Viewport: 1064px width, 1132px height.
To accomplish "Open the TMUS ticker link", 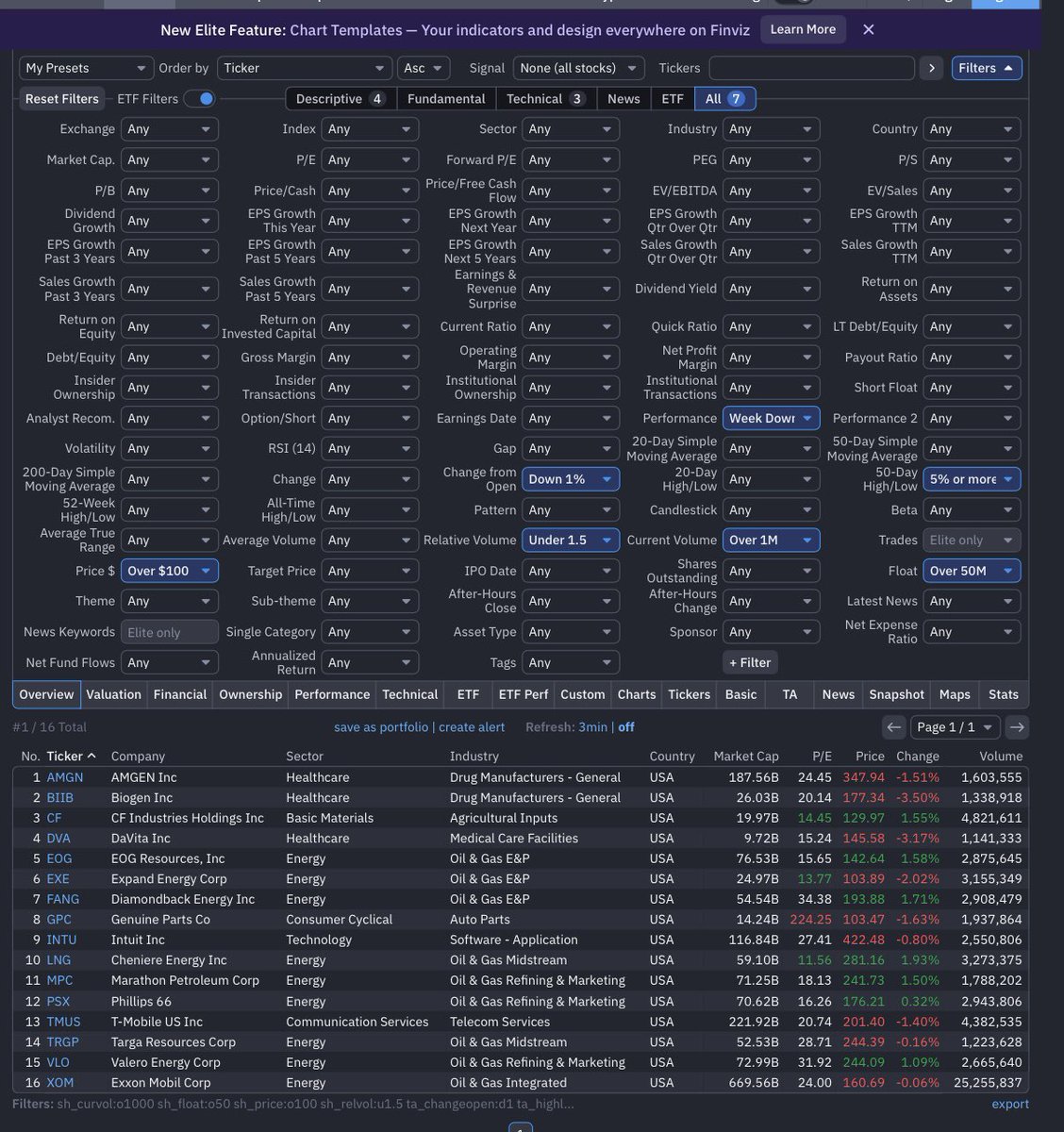I will tap(63, 1022).
